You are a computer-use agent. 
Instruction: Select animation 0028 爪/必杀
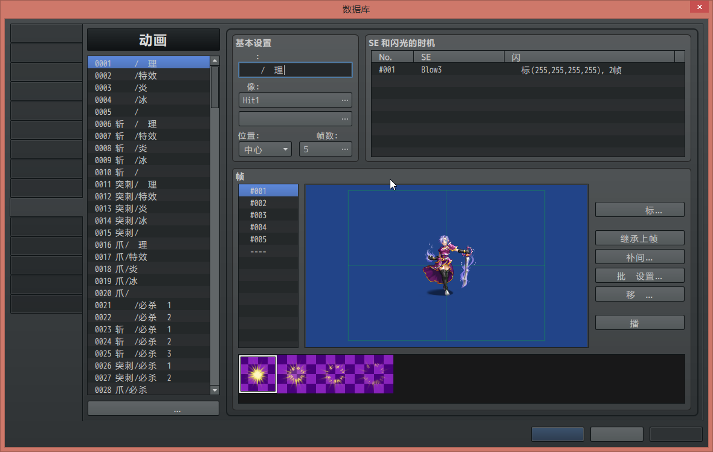pos(149,390)
